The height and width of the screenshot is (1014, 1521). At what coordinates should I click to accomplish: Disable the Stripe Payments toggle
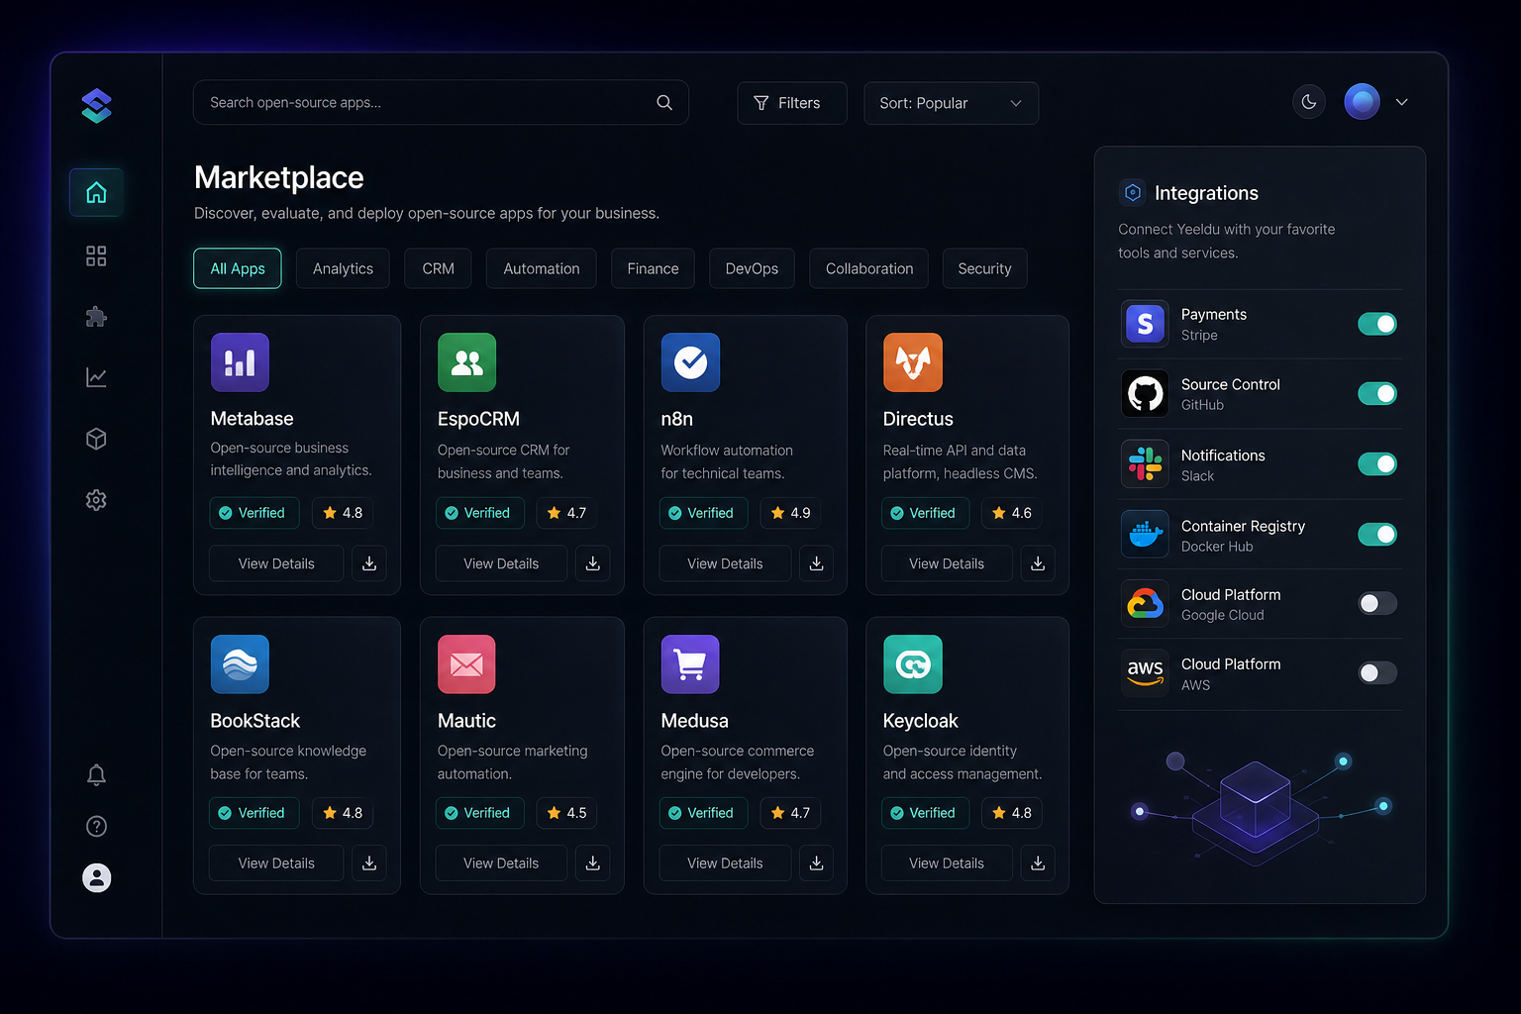(1377, 324)
